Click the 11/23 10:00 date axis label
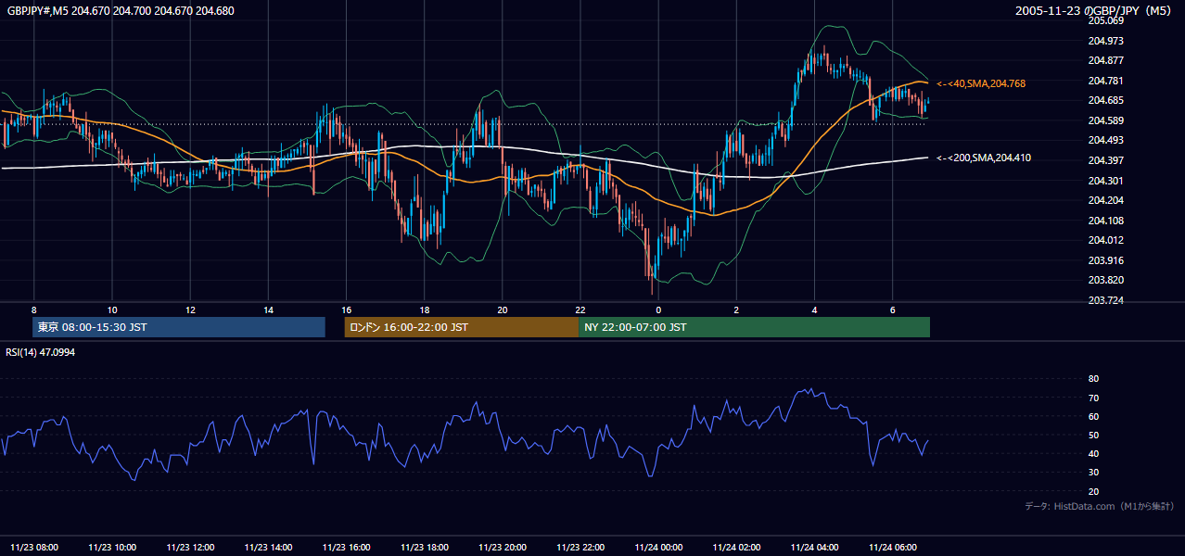The width and height of the screenshot is (1185, 556). (112, 548)
